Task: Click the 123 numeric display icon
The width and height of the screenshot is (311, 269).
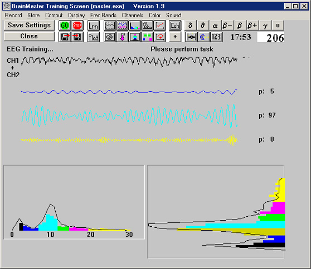Action: pos(216,37)
